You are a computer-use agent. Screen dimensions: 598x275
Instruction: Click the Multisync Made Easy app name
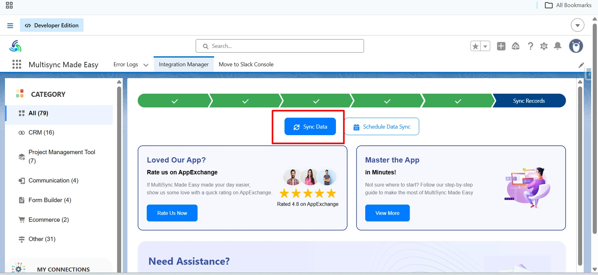coord(64,65)
